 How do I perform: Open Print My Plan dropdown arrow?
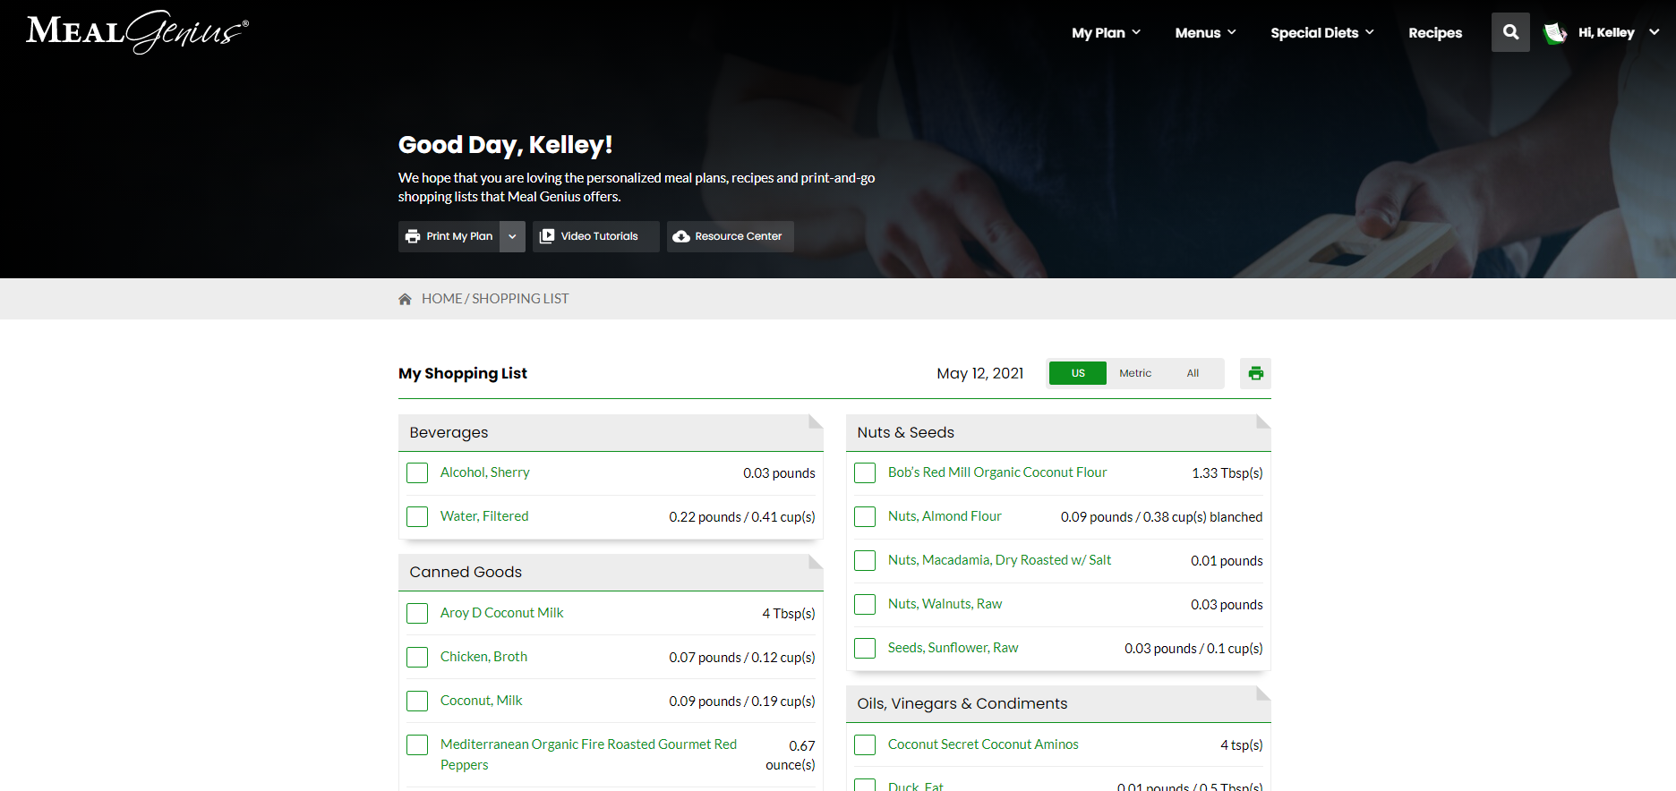pos(512,236)
